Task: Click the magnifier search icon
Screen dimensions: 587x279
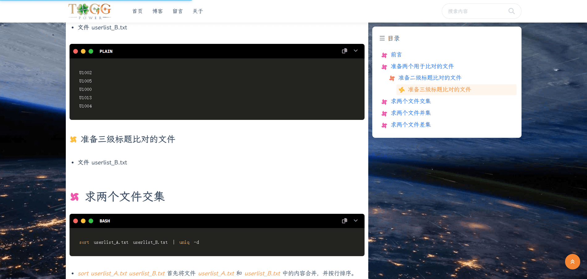Action: [x=512, y=11]
